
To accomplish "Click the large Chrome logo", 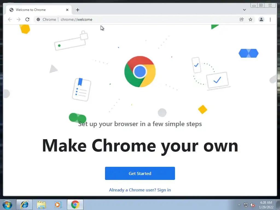I will 140,72.
